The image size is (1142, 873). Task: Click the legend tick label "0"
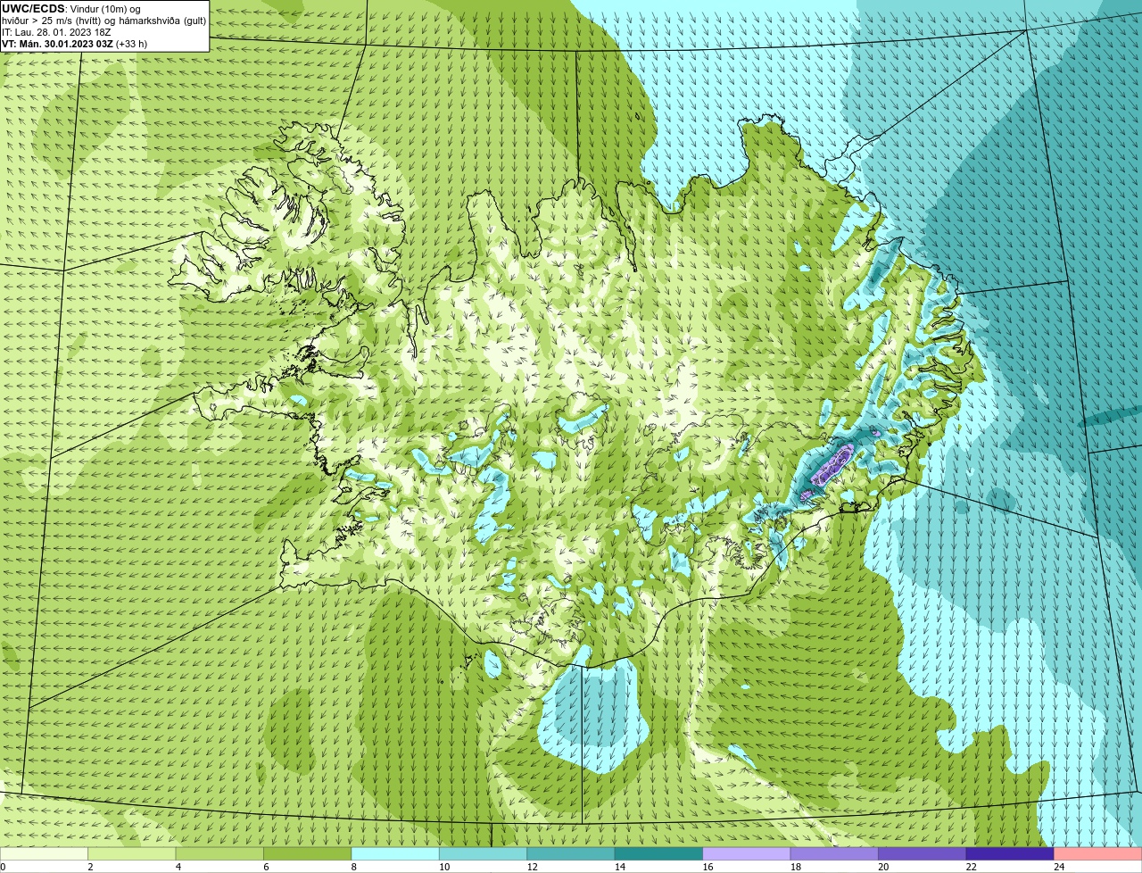click(3, 867)
